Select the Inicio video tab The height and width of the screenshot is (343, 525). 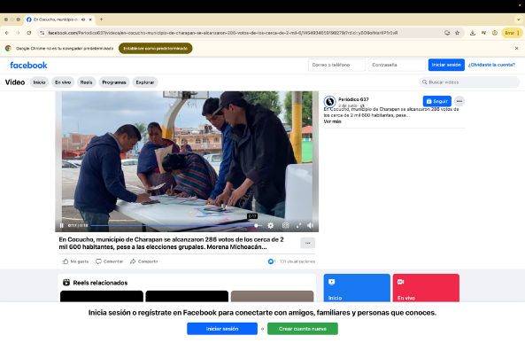coord(39,82)
